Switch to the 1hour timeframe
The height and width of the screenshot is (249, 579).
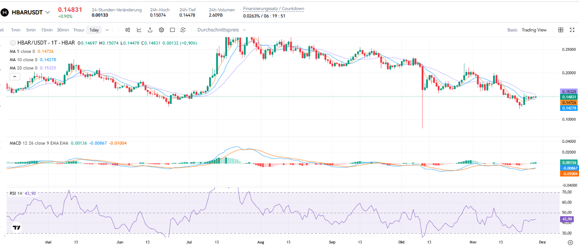coord(79,30)
